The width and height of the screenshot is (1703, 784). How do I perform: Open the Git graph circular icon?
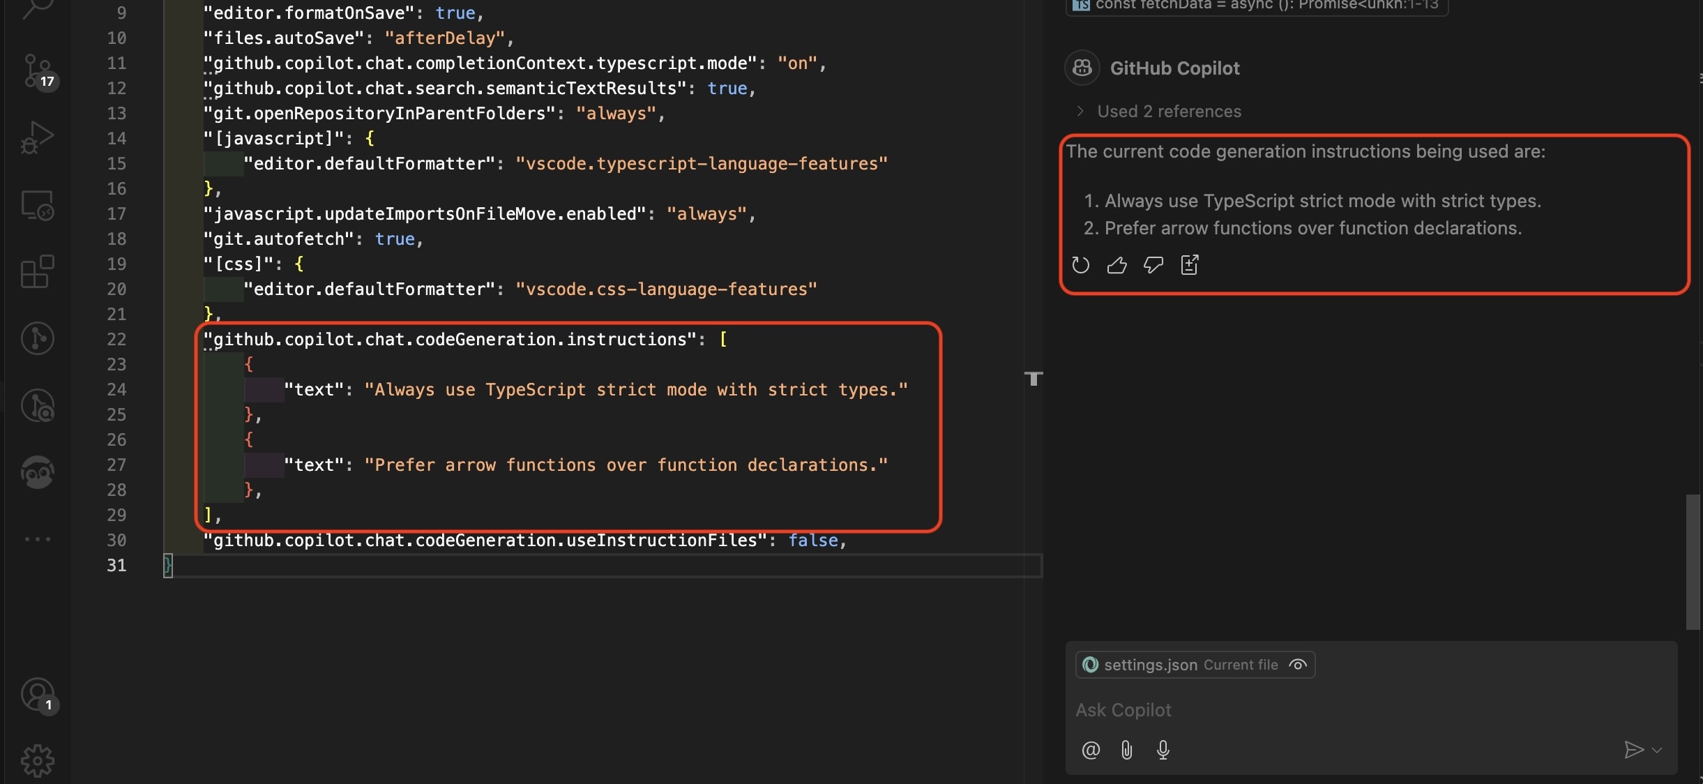click(37, 338)
